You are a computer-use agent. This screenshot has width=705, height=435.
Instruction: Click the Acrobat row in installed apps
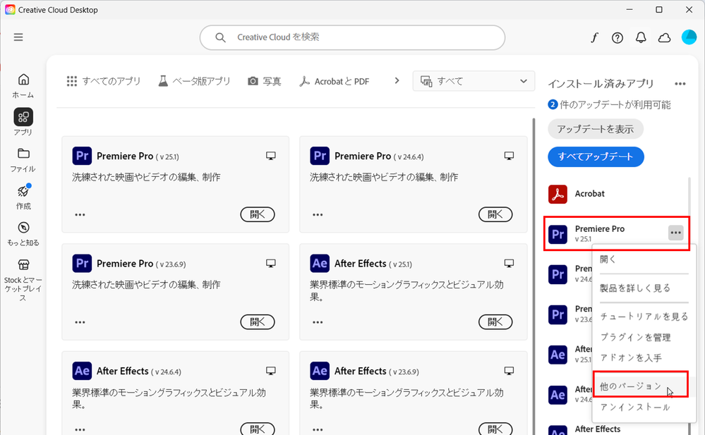click(x=616, y=194)
